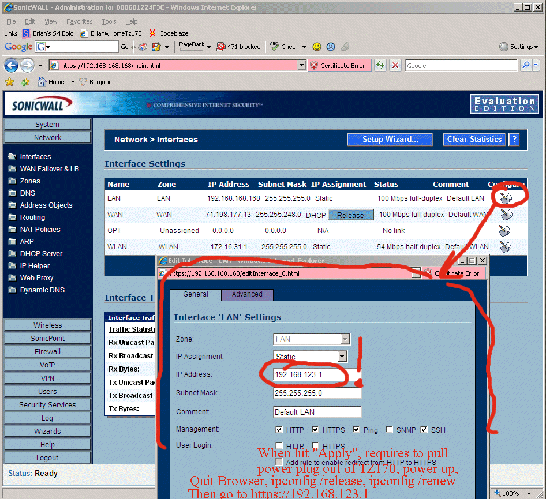The image size is (546, 499).
Task: Enable the User Login HTTPS checkbox
Action: 315,445
